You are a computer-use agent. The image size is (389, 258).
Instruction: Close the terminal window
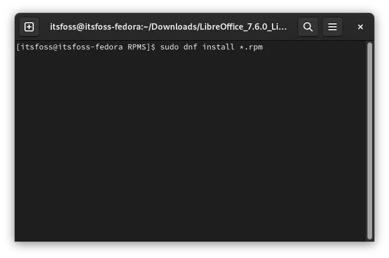(360, 27)
